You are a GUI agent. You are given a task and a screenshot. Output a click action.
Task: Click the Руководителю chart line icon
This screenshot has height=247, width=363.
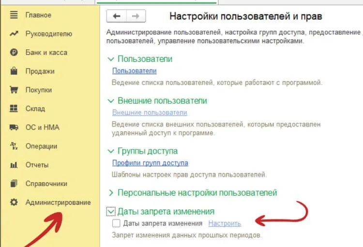pyautogui.click(x=14, y=34)
